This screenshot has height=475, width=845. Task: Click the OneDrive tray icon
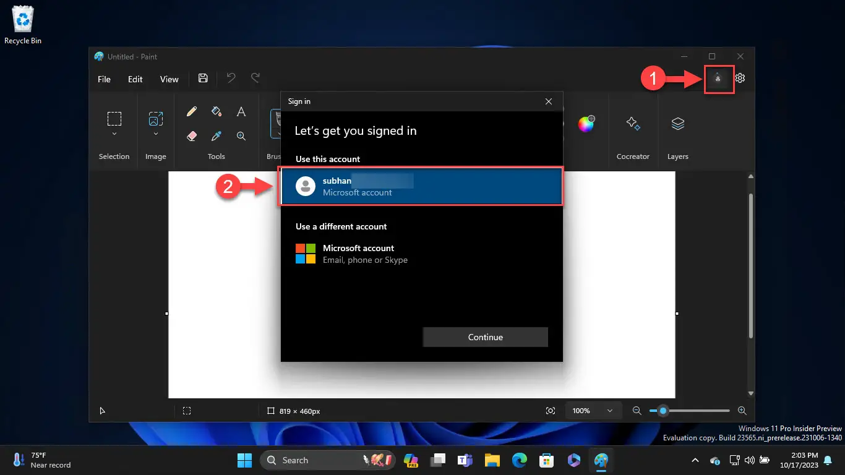(715, 460)
